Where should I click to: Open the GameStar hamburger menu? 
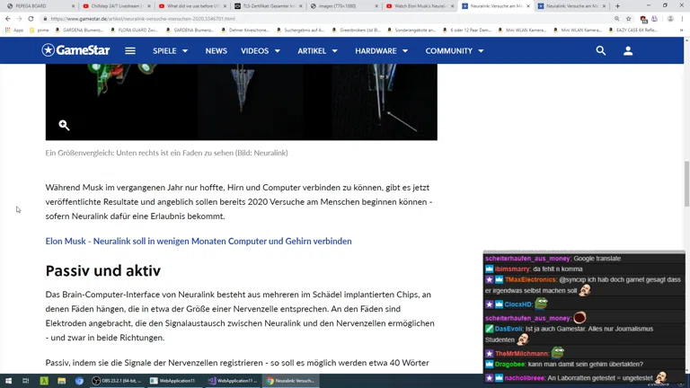tap(129, 50)
